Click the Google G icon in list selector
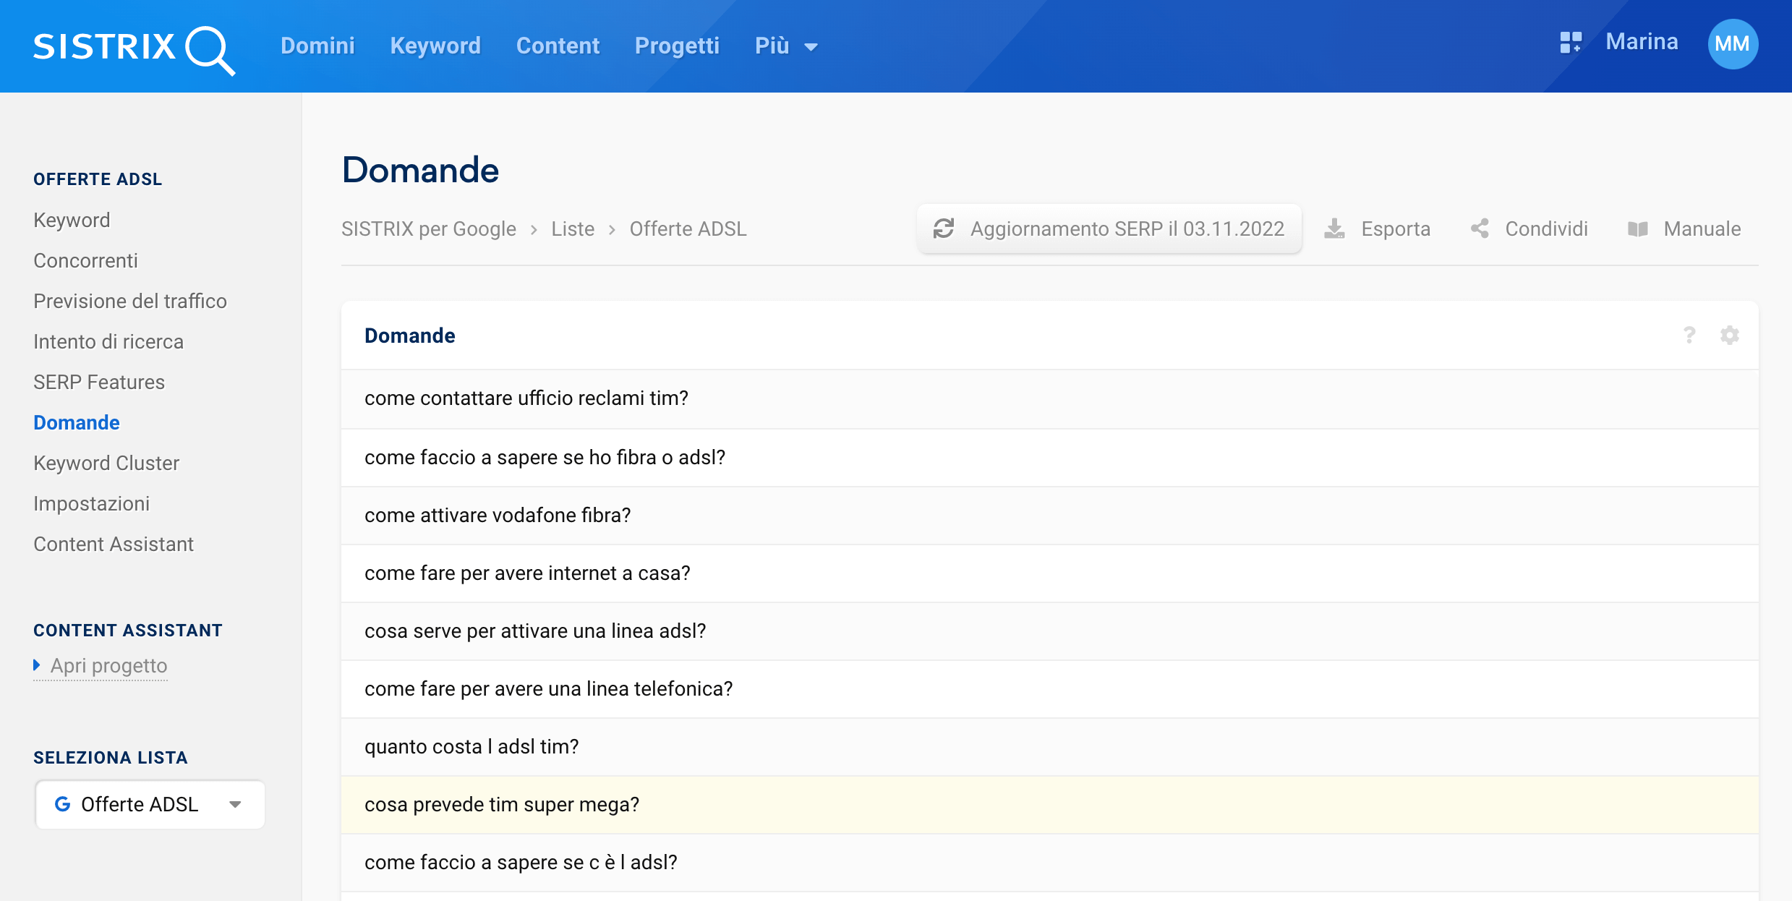The height and width of the screenshot is (901, 1792). [63, 804]
